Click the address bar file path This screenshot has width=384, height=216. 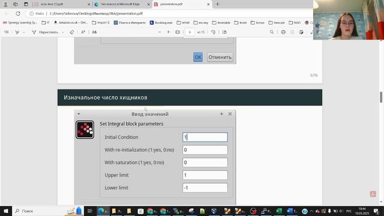coord(96,13)
